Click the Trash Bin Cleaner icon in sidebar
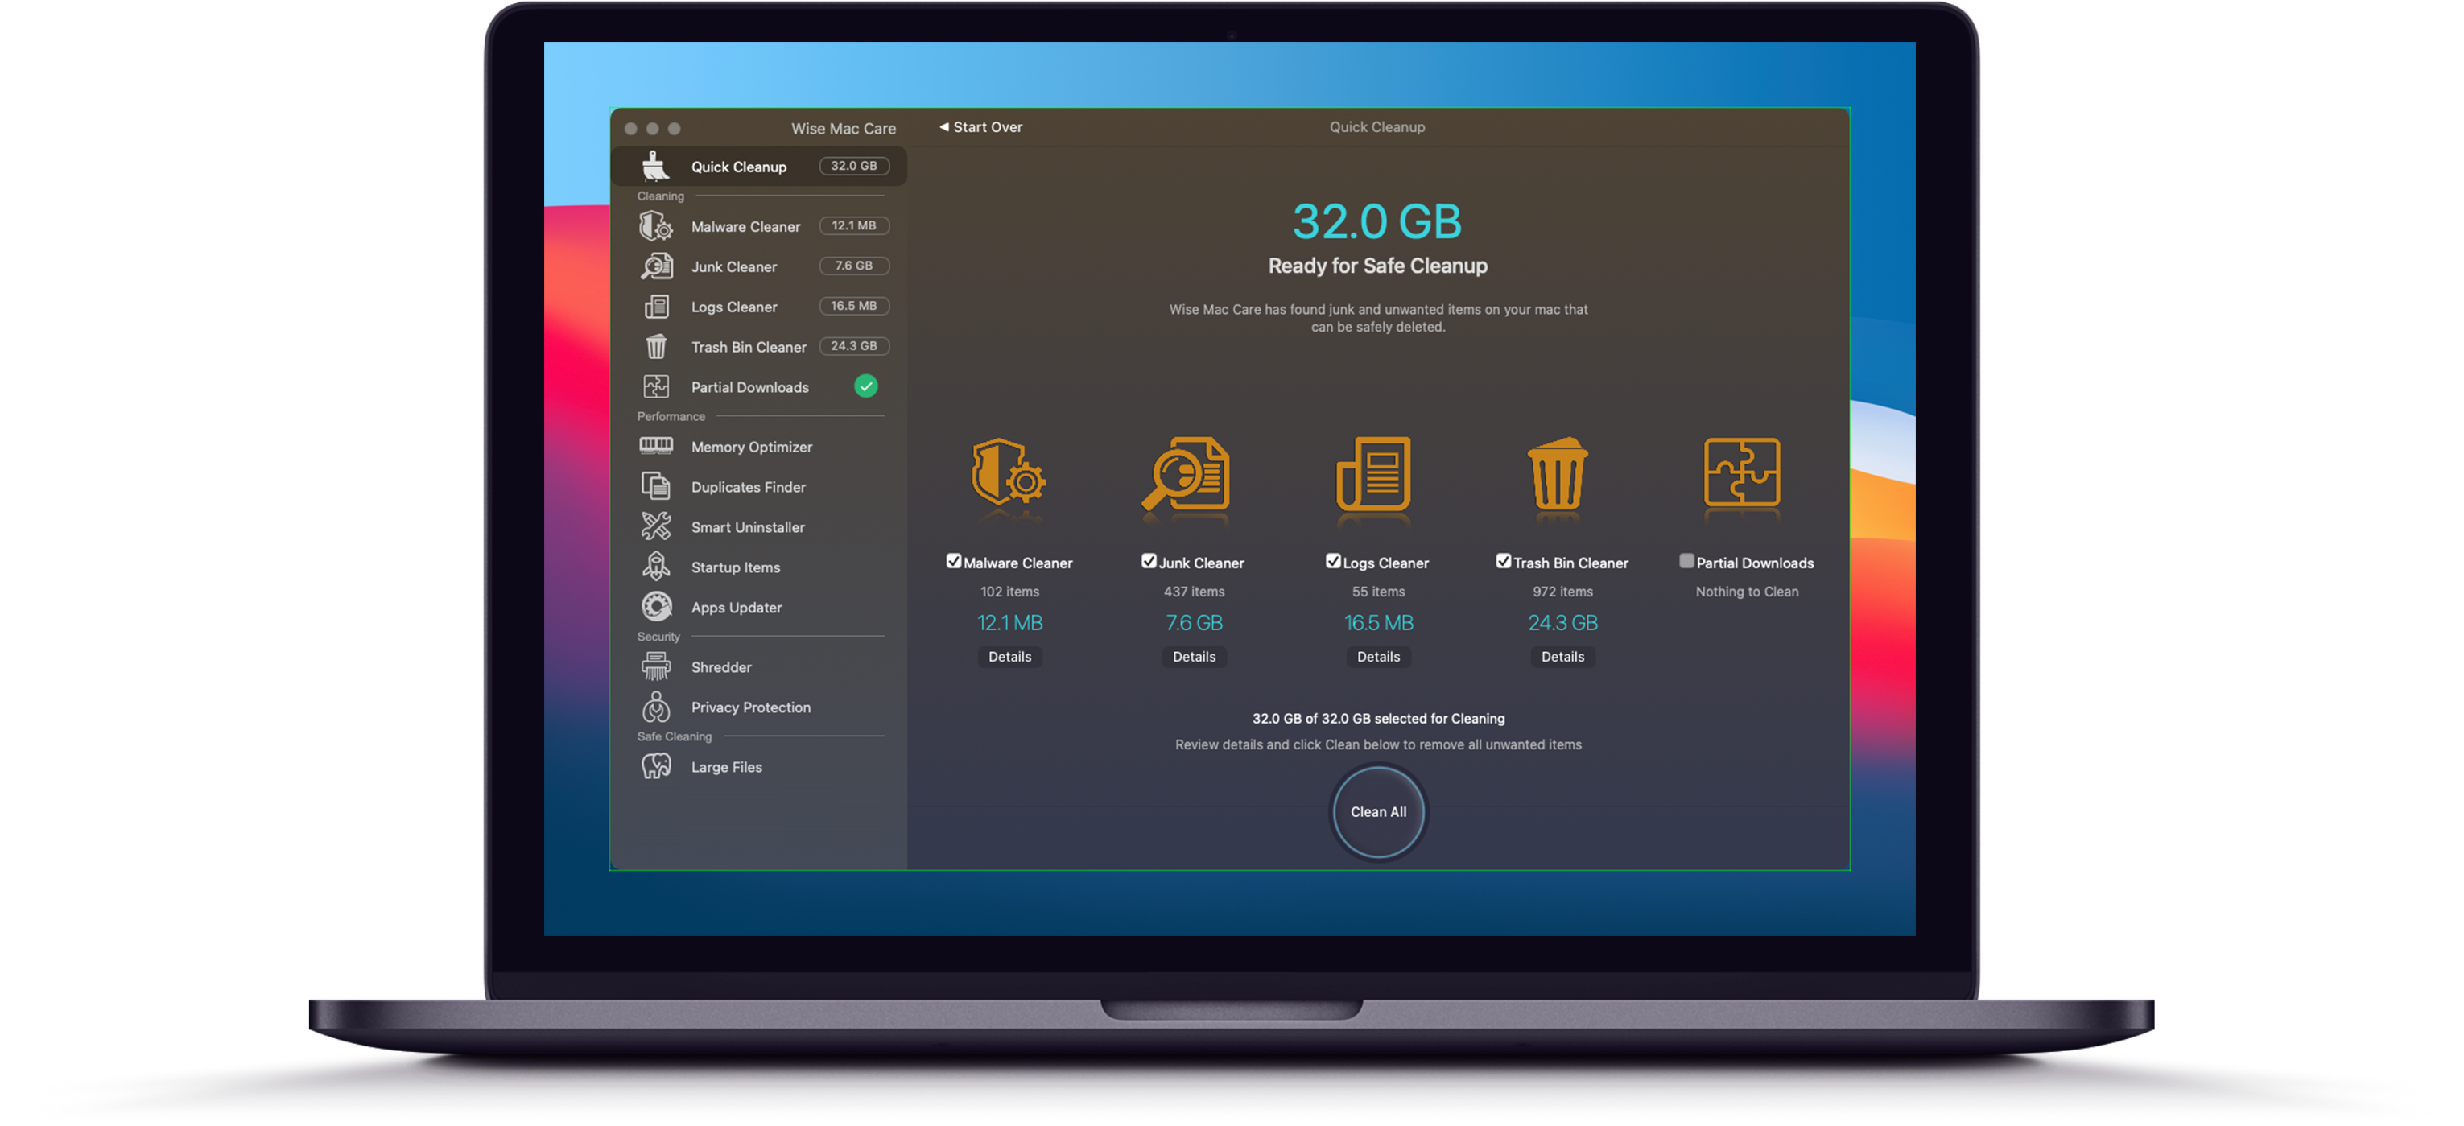This screenshot has width=2464, height=1126. 656,346
